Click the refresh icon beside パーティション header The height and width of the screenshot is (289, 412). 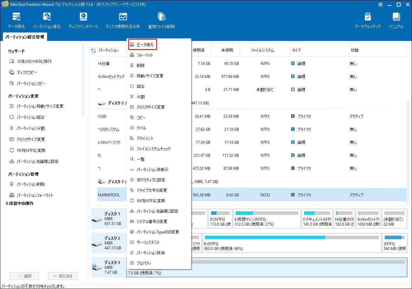[x=94, y=50]
